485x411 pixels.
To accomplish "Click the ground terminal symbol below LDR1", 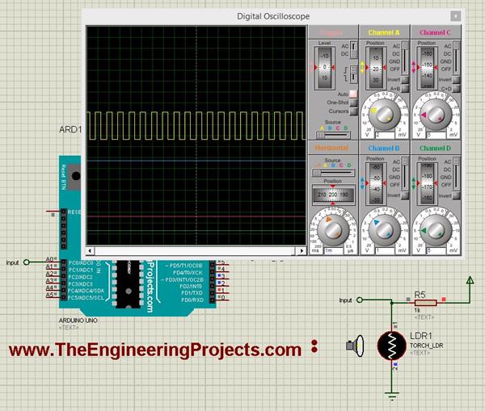I will pos(392,395).
